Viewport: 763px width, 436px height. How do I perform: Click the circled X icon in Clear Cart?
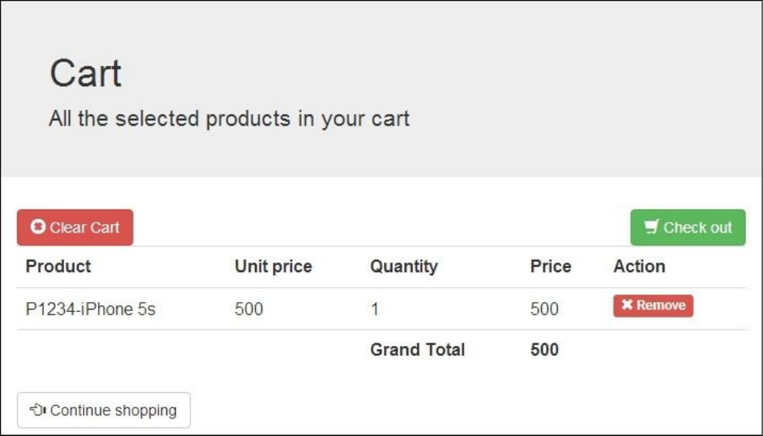[38, 227]
